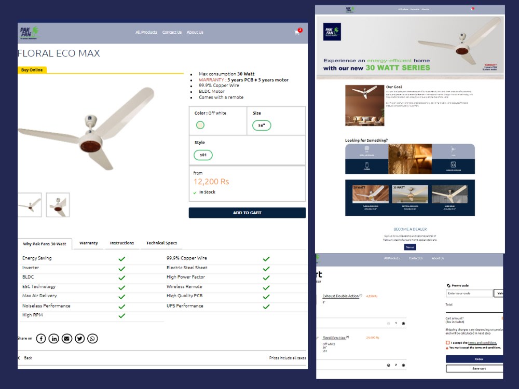
Task: Click the Promo code tag icon
Action: (448, 285)
